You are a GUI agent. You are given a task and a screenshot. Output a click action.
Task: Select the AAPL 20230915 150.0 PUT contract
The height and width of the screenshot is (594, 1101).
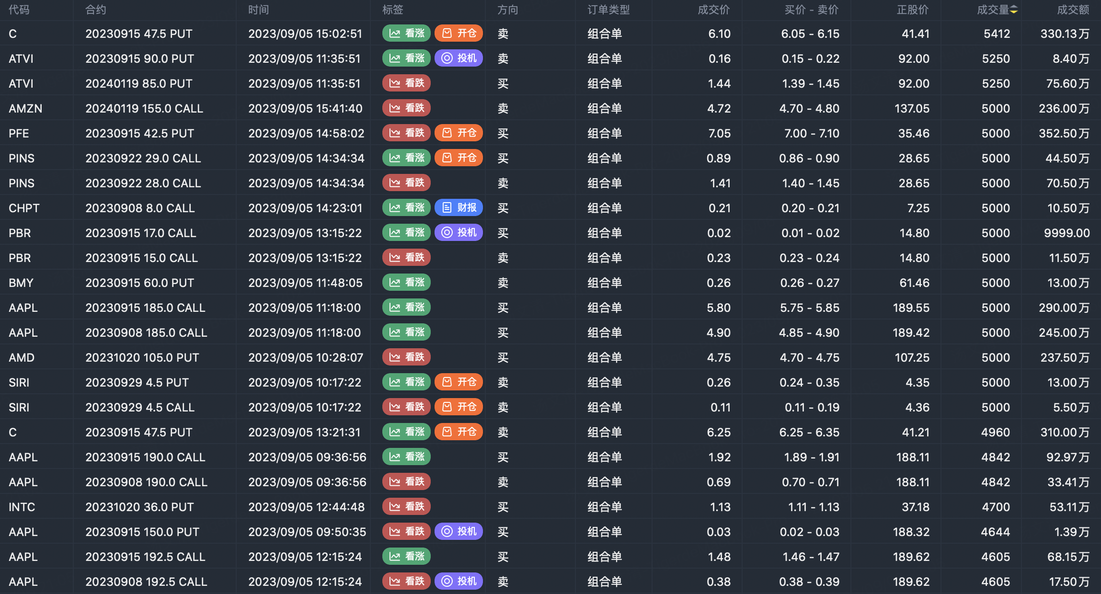[x=142, y=532]
